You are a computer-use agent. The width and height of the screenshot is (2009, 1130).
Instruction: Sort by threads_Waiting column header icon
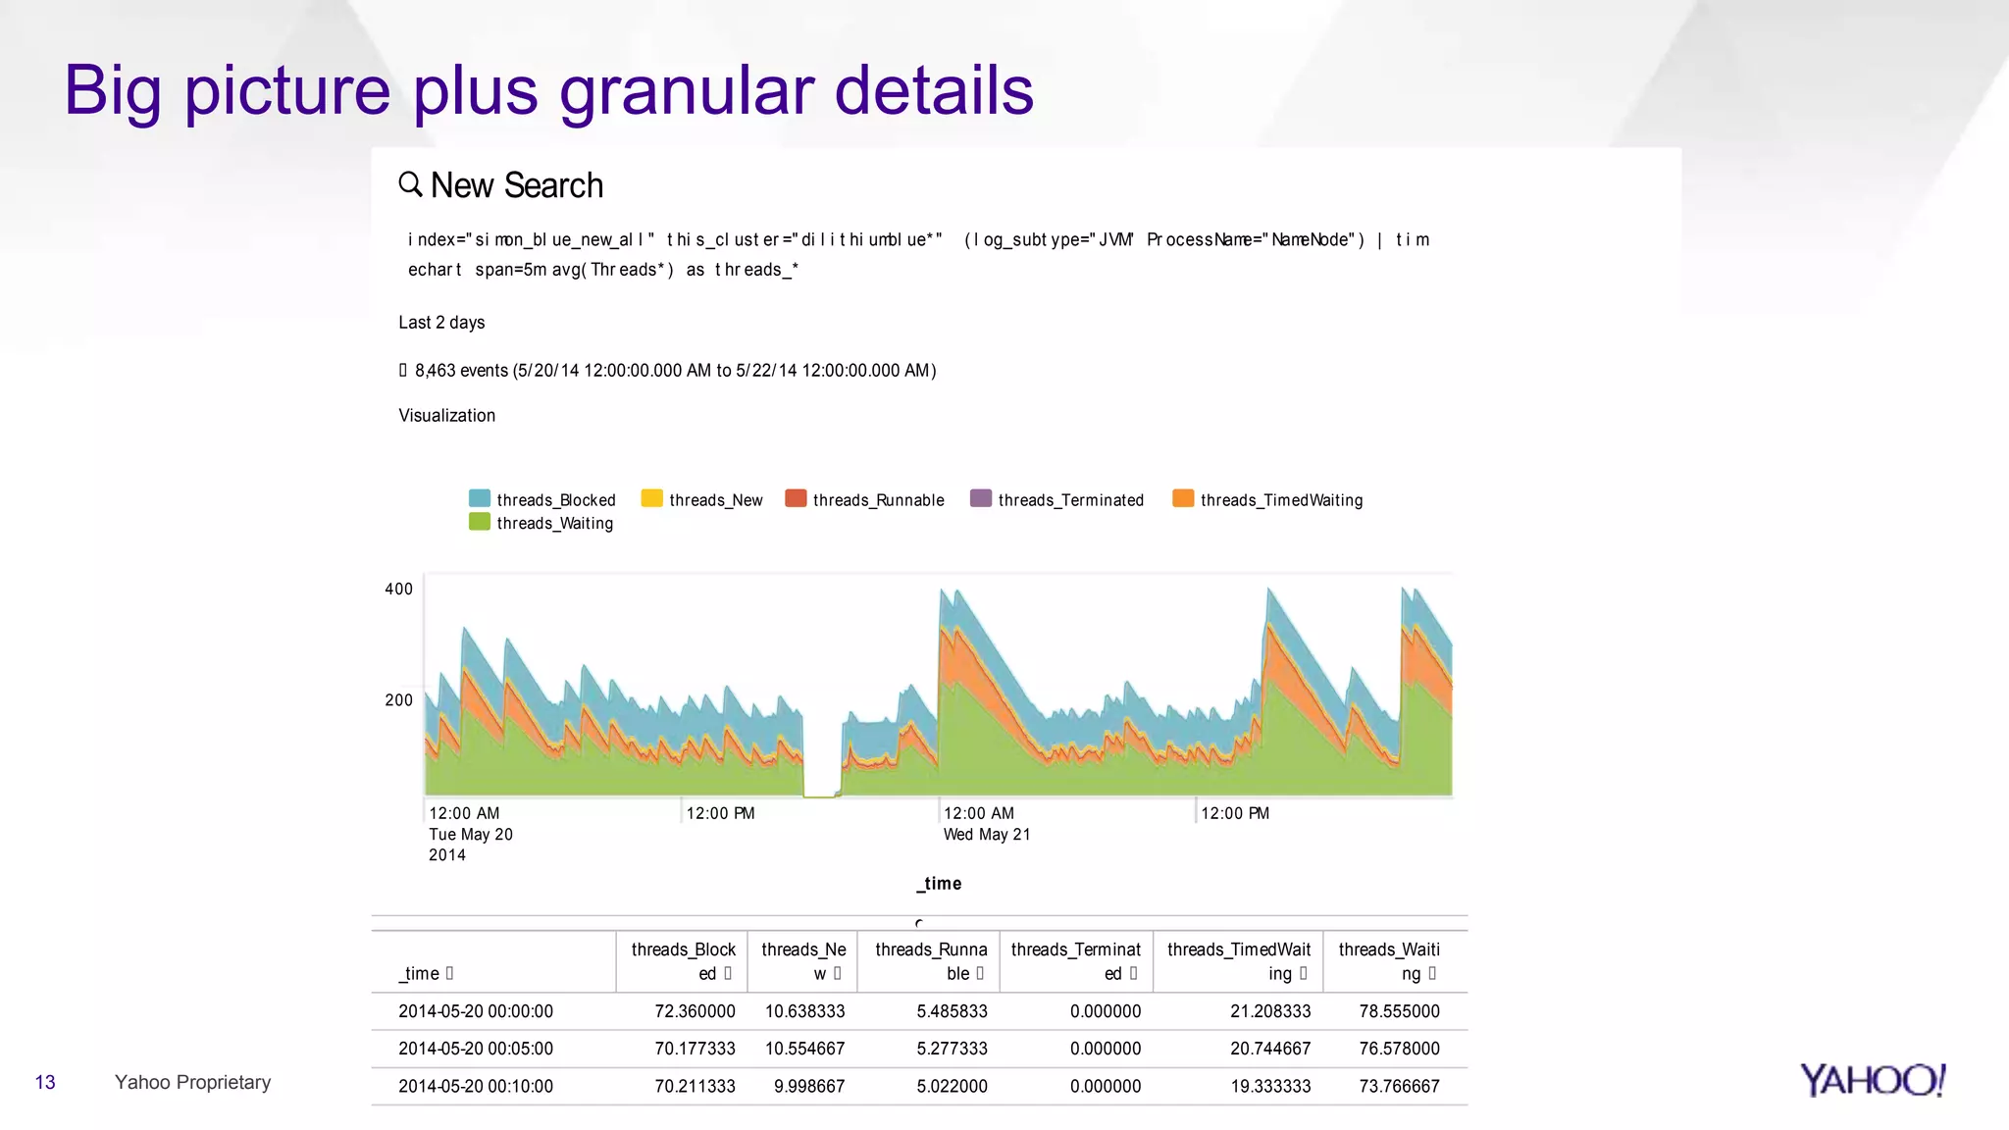point(1432,973)
